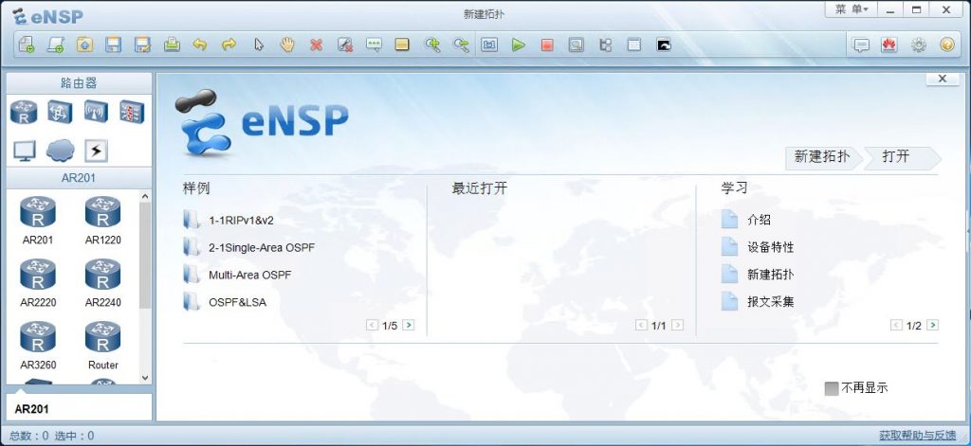Pick the AR2220 router device
This screenshot has height=446, width=971.
(38, 283)
